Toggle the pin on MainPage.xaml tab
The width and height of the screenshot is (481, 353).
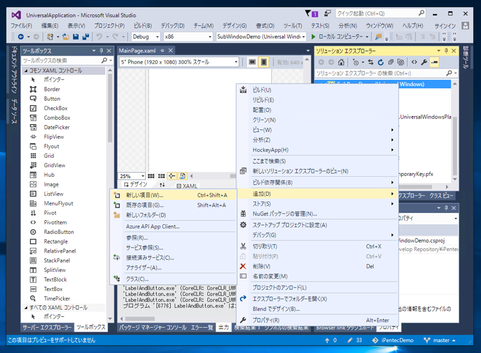click(162, 51)
